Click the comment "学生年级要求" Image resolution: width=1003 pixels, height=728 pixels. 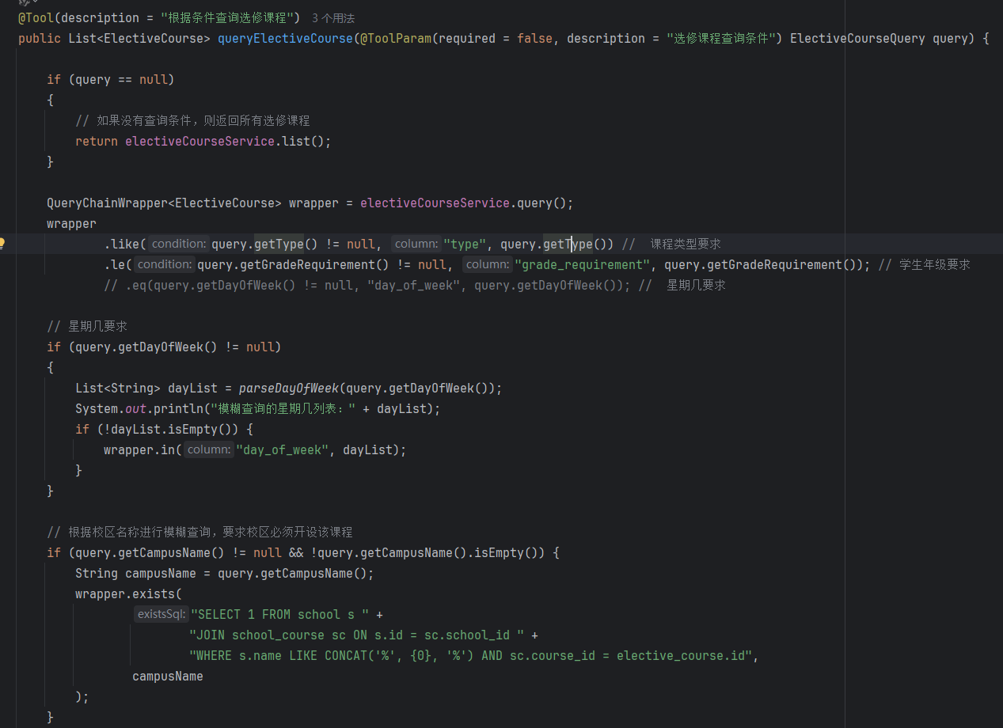pos(935,264)
